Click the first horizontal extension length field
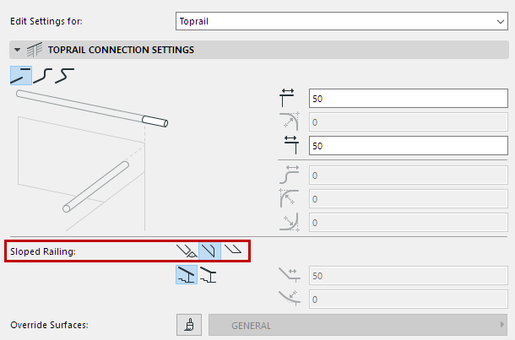The image size is (515, 340). (x=407, y=99)
